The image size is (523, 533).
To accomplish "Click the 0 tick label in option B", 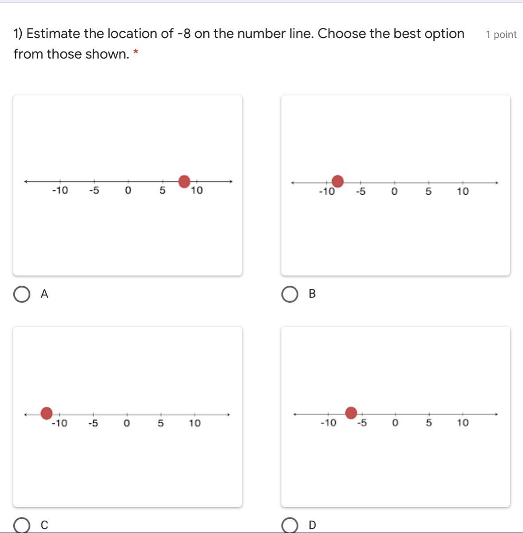I will [x=394, y=192].
